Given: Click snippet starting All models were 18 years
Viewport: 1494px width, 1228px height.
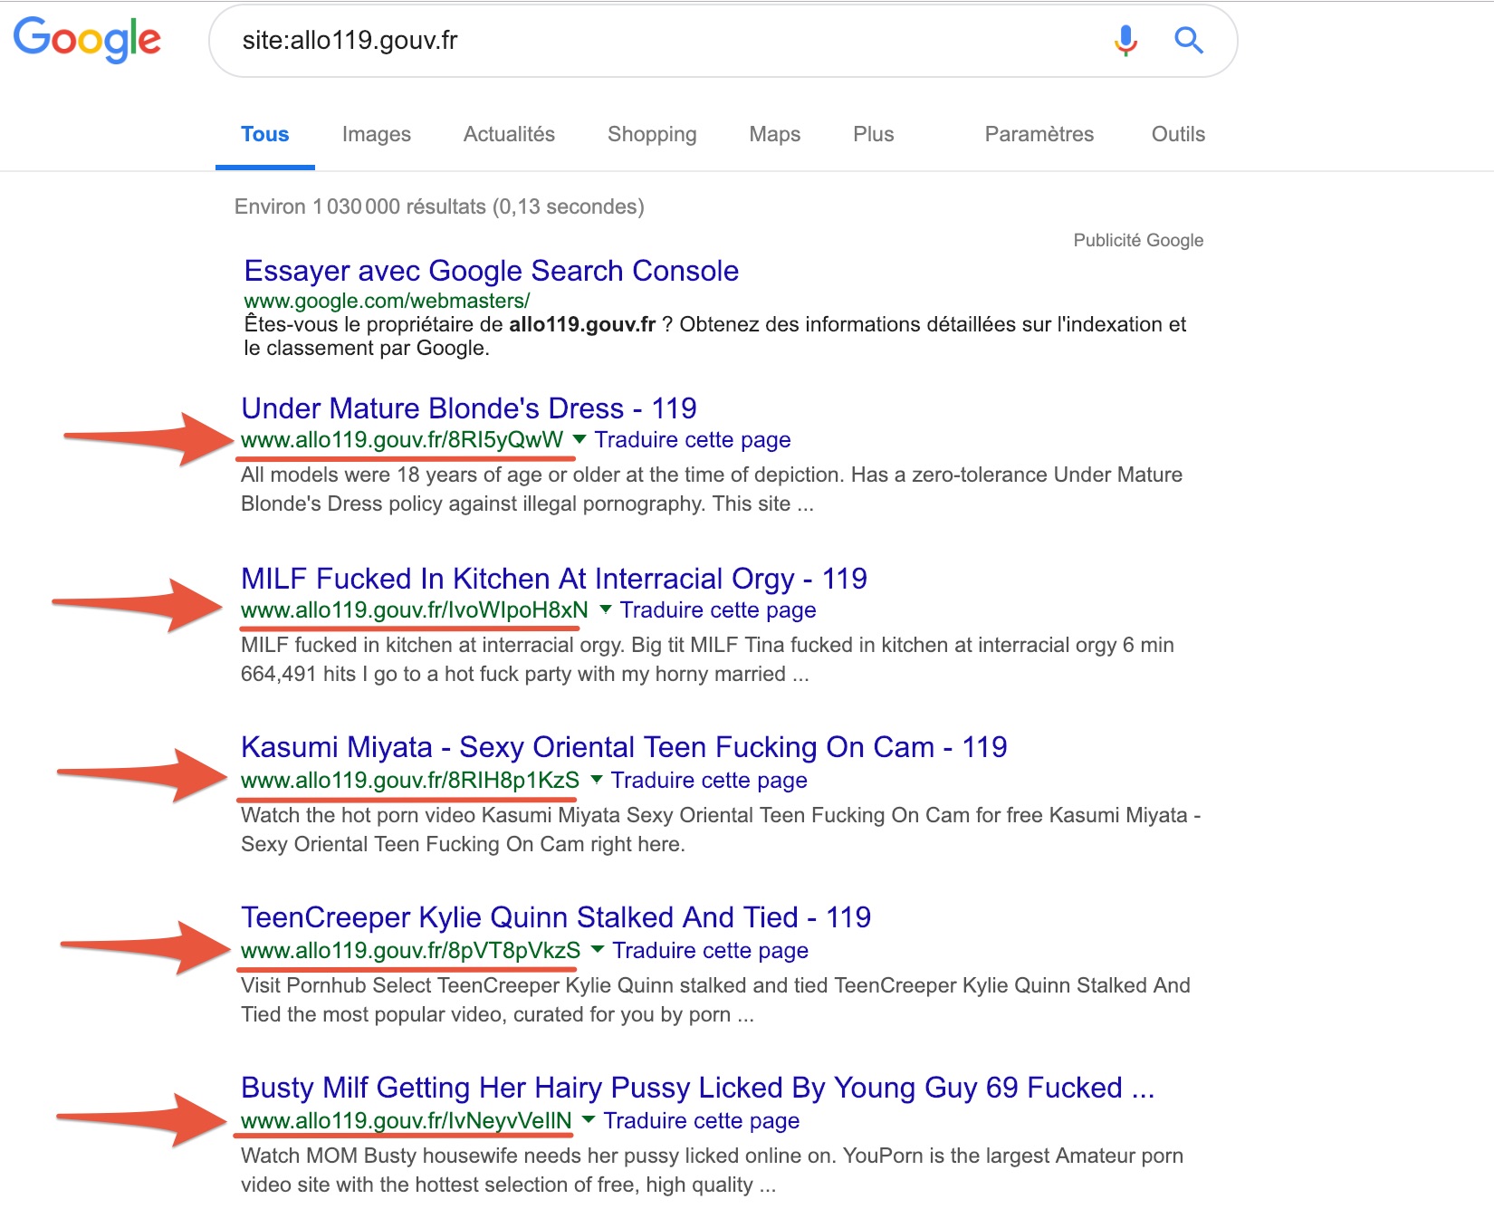Looking at the screenshot, I should (x=712, y=489).
